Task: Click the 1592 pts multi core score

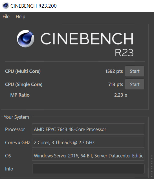Action: (x=114, y=71)
